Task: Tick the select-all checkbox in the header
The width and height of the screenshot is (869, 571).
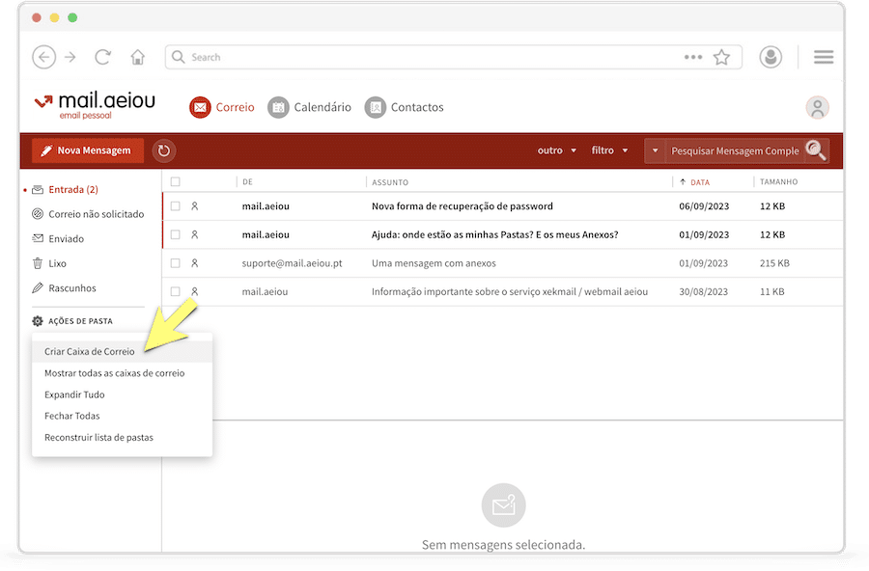Action: click(175, 181)
